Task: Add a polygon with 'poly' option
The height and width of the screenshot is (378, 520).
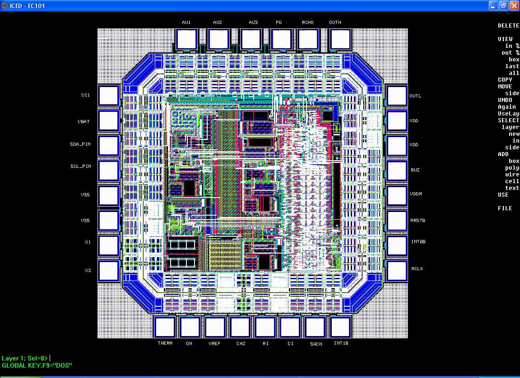Action: point(512,168)
